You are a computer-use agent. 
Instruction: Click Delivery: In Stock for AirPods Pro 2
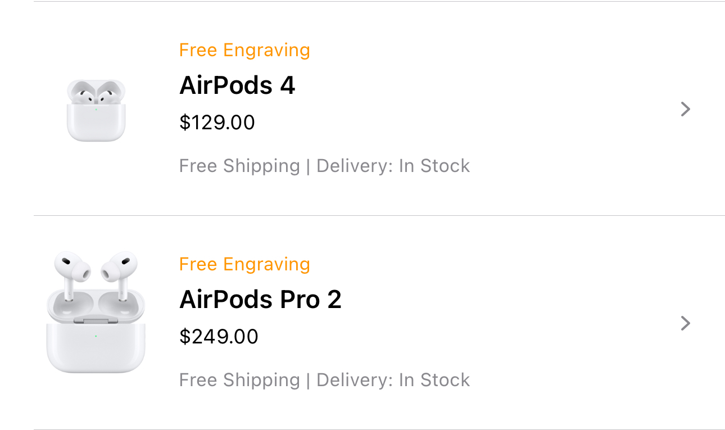click(x=393, y=380)
